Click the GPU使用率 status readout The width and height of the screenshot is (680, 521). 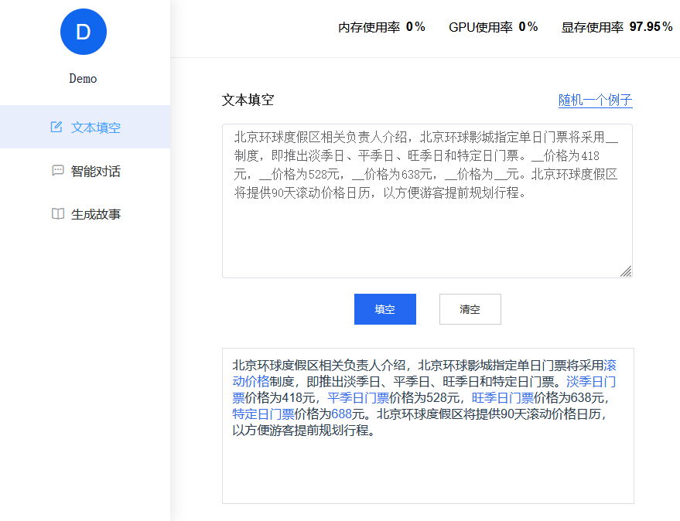coord(494,26)
